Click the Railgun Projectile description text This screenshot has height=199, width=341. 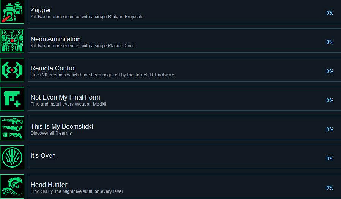87,17
